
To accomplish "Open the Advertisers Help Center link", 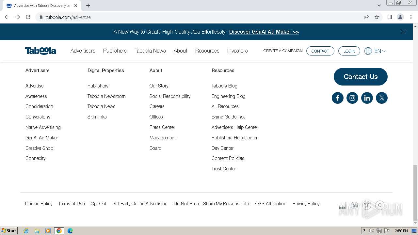I will 235,127.
